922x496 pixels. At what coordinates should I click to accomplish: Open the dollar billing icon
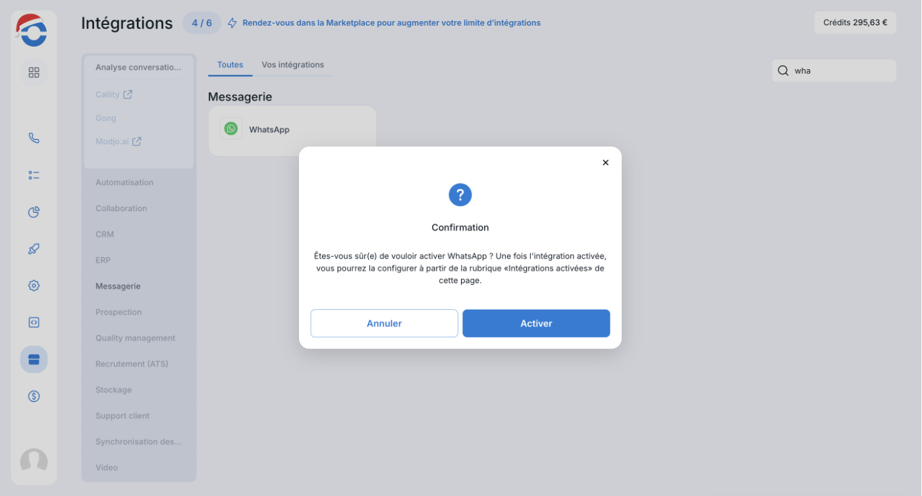click(x=34, y=396)
